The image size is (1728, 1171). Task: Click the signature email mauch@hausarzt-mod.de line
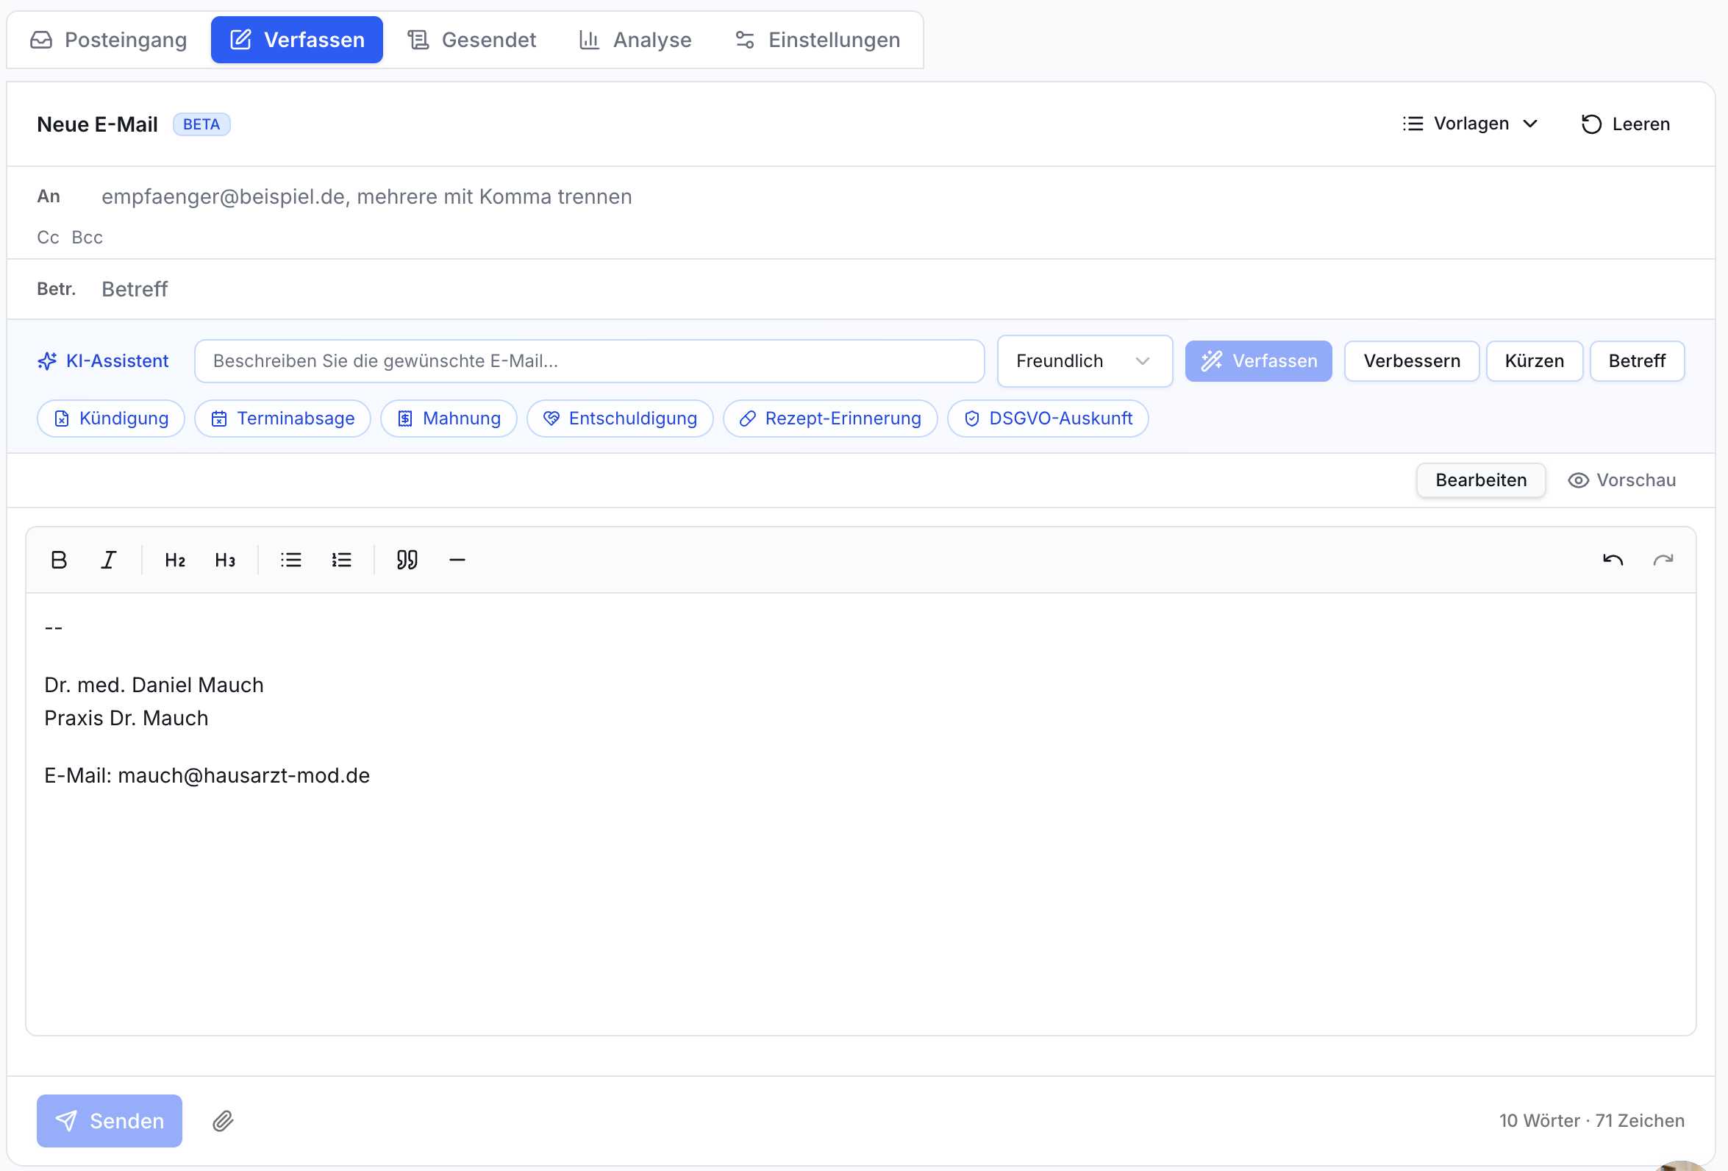click(x=207, y=775)
